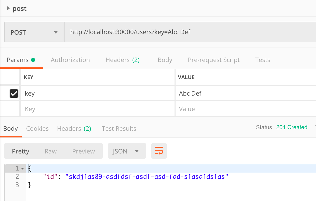Viewport: 316px width, 201px height.
Task: Switch to the Pretty response view
Action: coord(21,151)
